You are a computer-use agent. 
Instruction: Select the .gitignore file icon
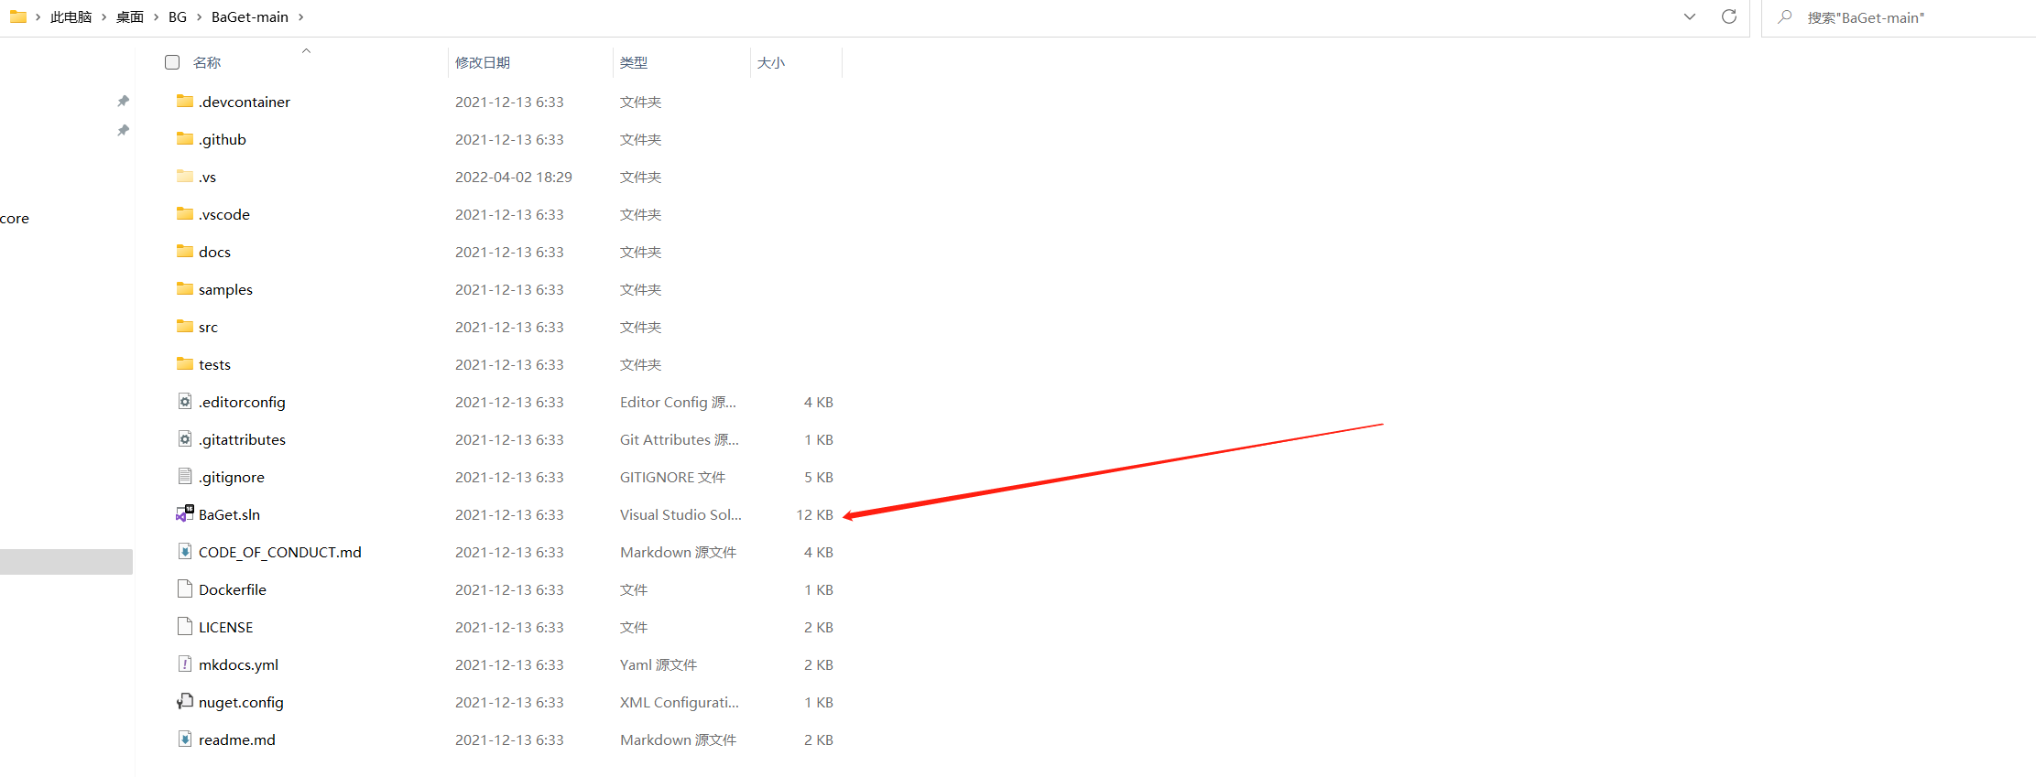tap(185, 477)
